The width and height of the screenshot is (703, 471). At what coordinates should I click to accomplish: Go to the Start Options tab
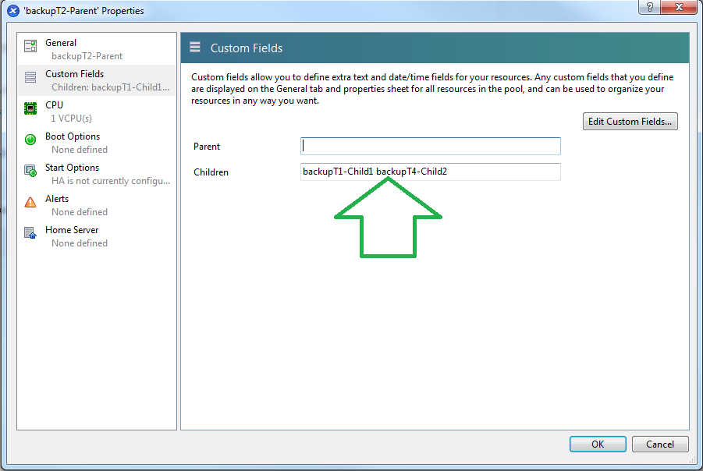point(97,174)
